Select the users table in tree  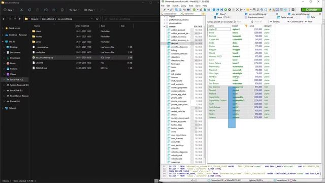pyautogui.click(x=174, y=132)
